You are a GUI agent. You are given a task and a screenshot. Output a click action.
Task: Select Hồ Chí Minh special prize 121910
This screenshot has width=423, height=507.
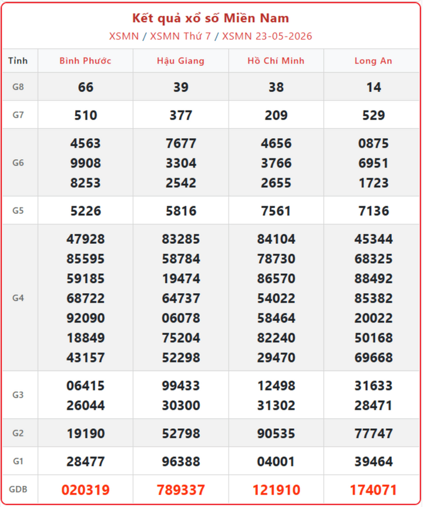click(276, 490)
